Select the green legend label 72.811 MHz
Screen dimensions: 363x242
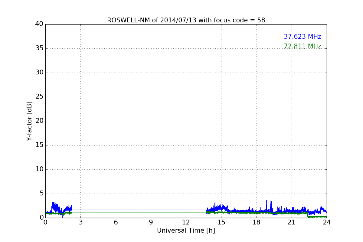[302, 46]
